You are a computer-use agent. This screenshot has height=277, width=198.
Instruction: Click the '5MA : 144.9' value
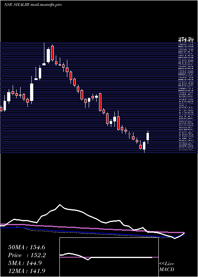pyautogui.click(x=25, y=263)
